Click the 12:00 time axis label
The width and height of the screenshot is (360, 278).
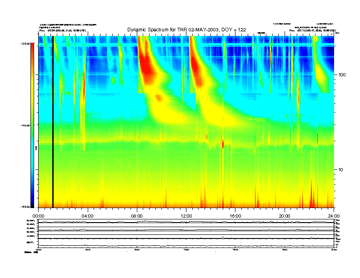pyautogui.click(x=186, y=216)
